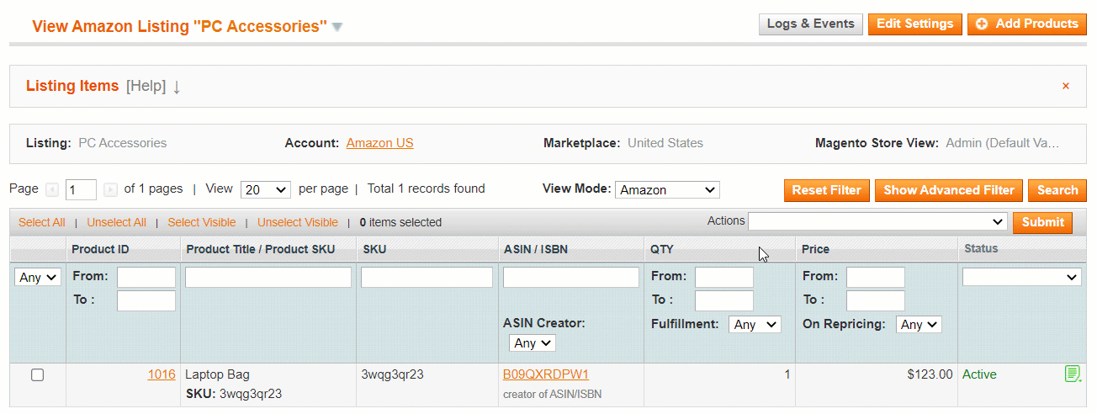Go to previous page arrow
The height and width of the screenshot is (414, 1097).
point(52,190)
